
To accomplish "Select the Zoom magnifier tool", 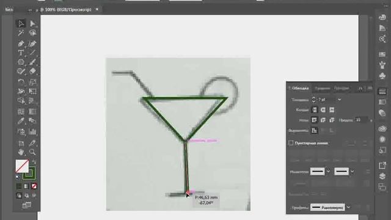I will pyautogui.click(x=32, y=152).
